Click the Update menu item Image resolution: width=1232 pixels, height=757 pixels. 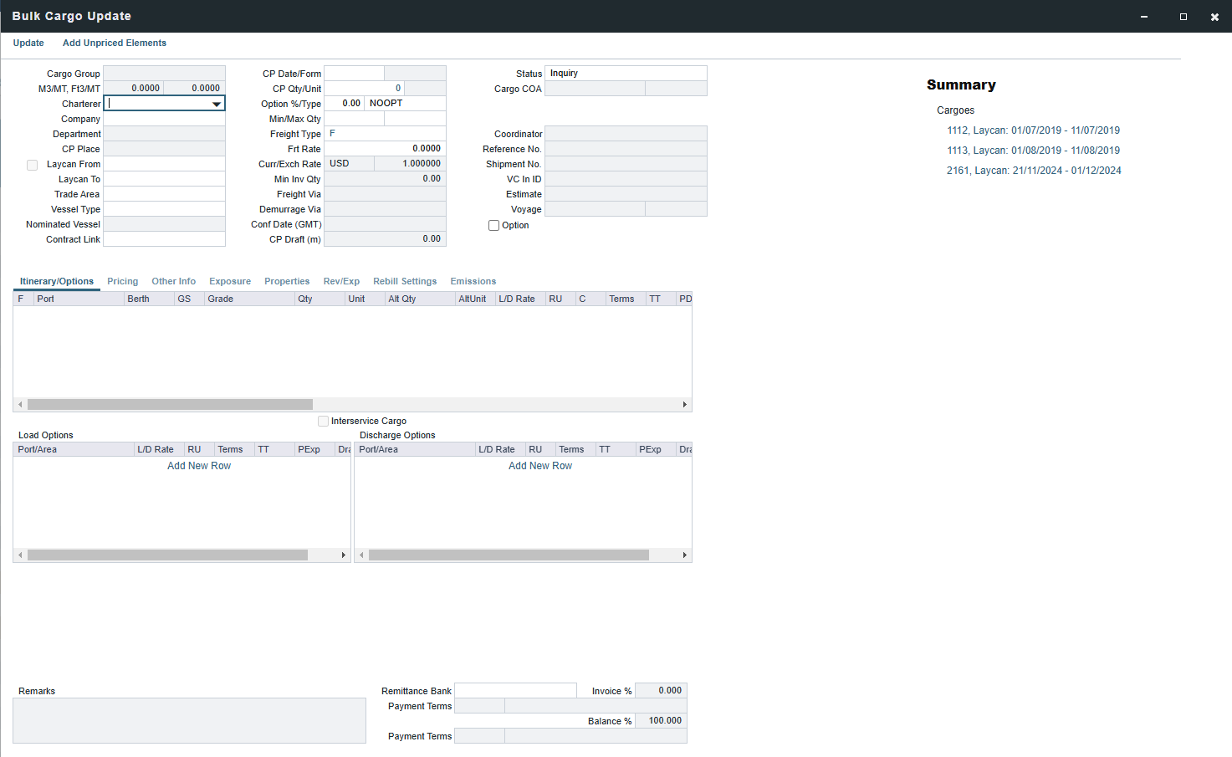[x=28, y=43]
